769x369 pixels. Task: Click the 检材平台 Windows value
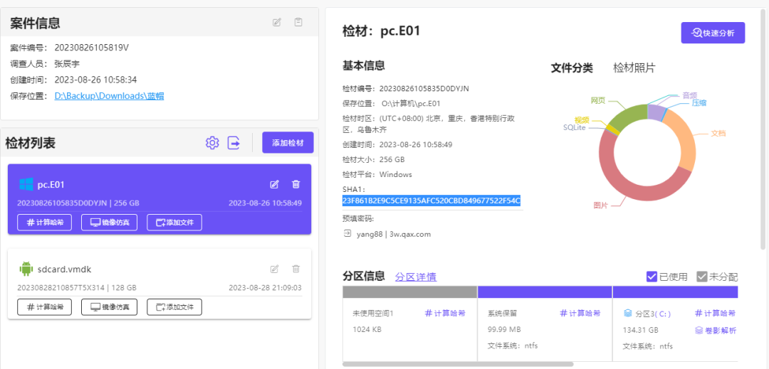pos(396,174)
